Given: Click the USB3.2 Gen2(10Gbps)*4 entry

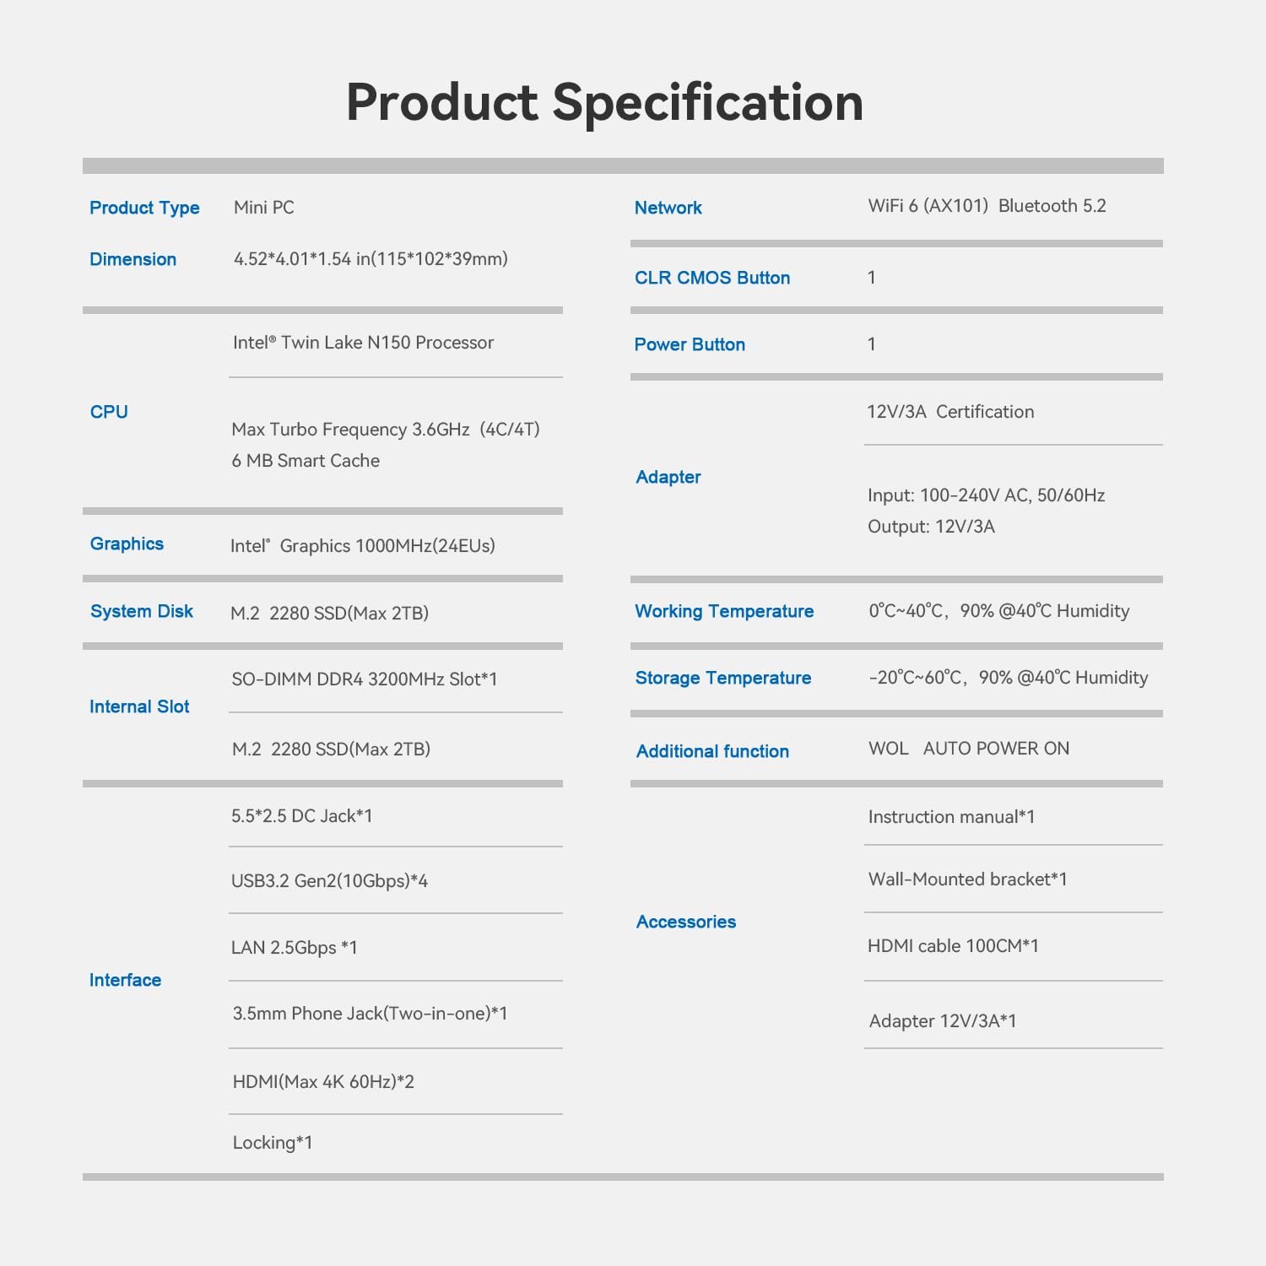Looking at the screenshot, I should click(x=329, y=881).
